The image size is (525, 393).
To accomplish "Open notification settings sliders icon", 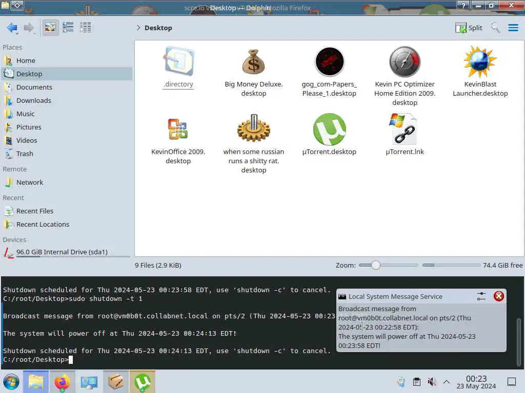I will click(x=481, y=296).
